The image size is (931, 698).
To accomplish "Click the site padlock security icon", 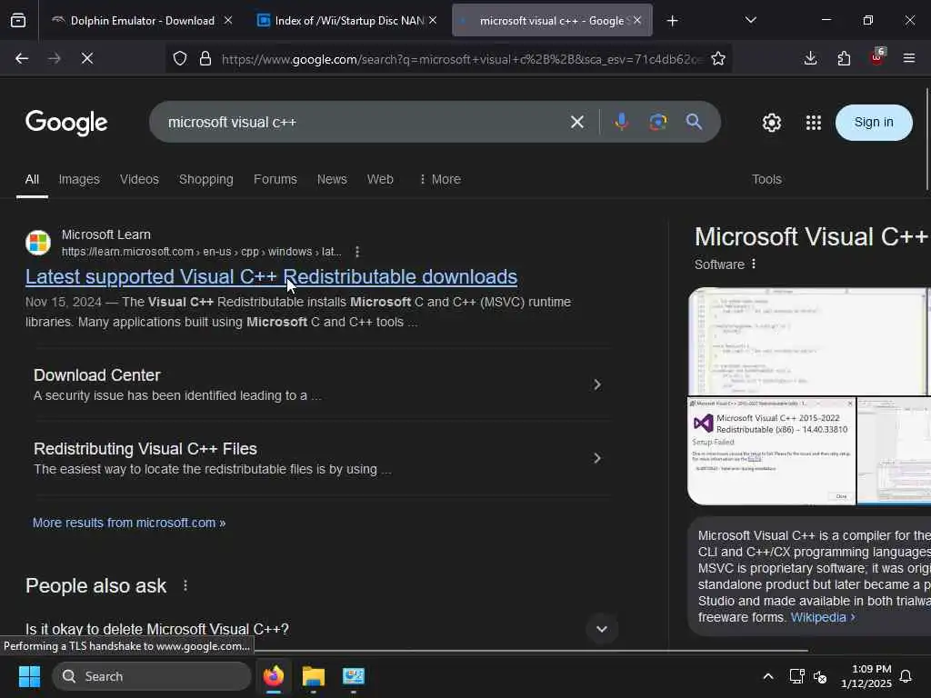I will (205, 58).
